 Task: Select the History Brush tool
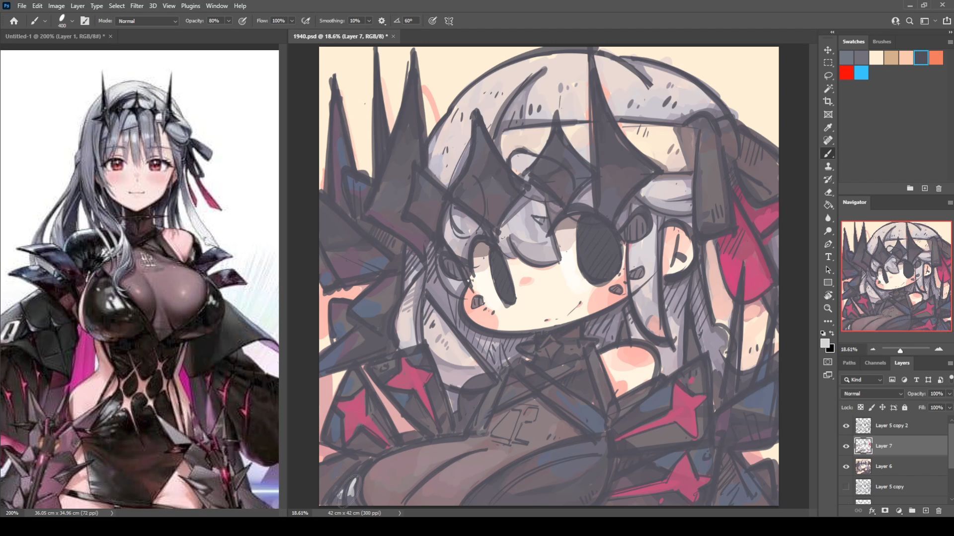tap(828, 180)
